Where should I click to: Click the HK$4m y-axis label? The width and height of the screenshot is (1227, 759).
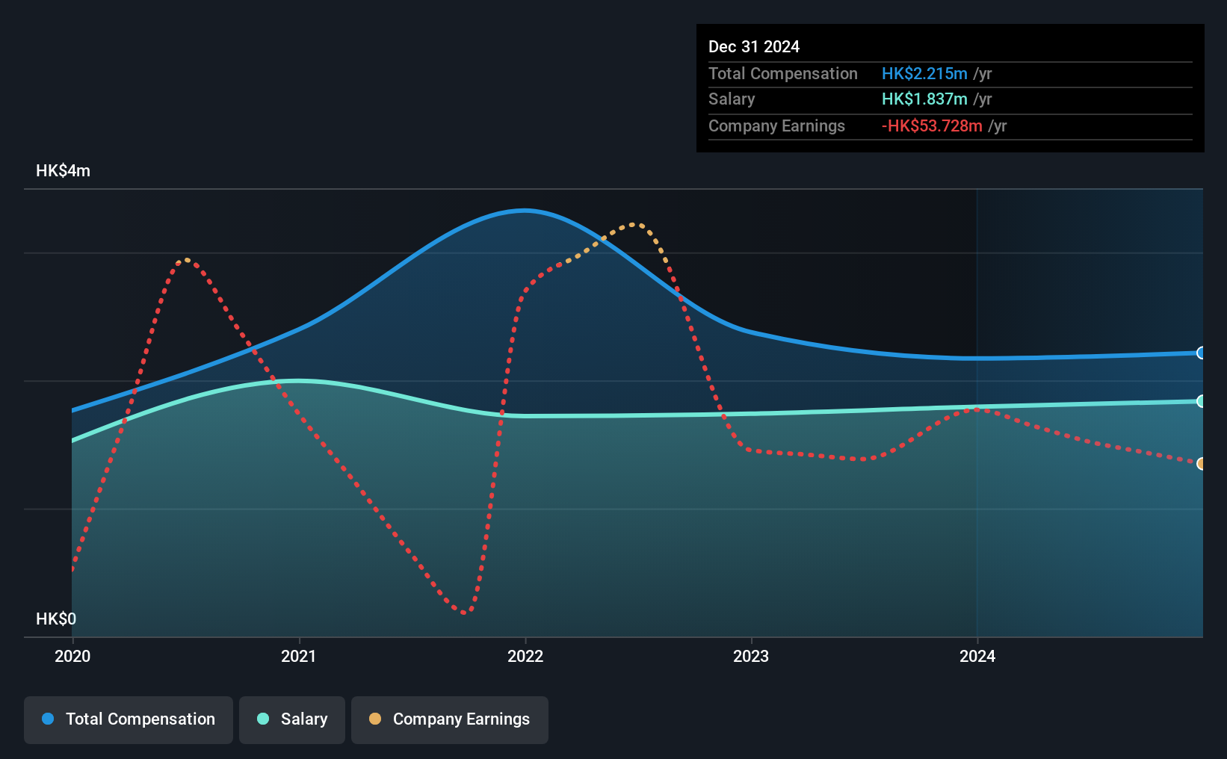click(64, 171)
